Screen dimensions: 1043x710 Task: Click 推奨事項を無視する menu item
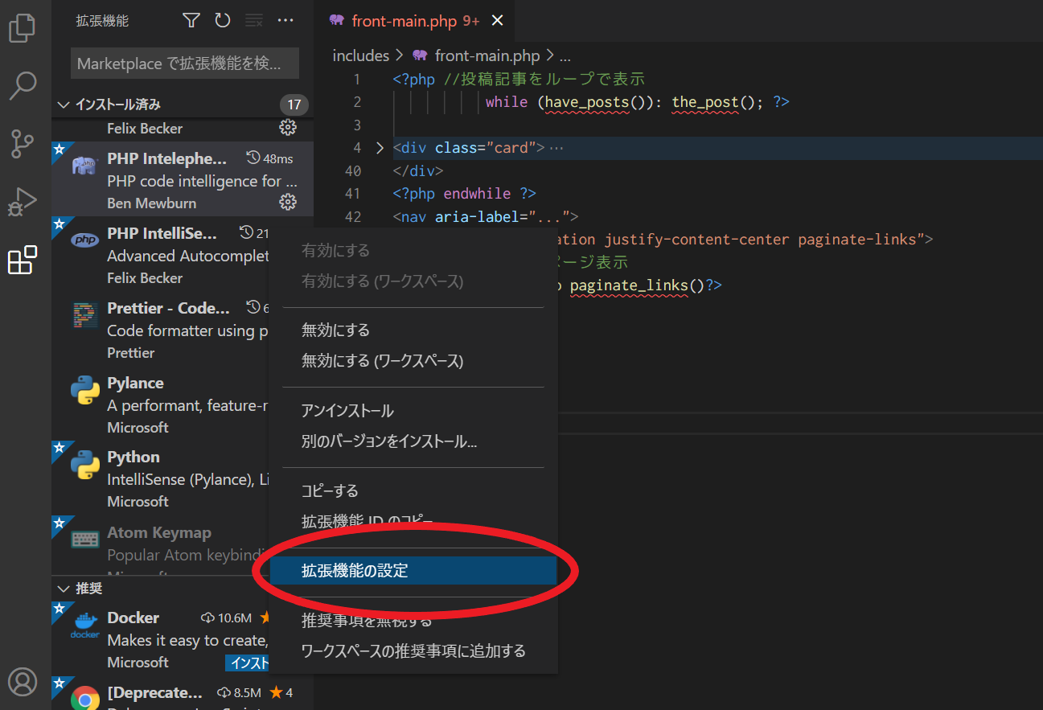click(413, 620)
